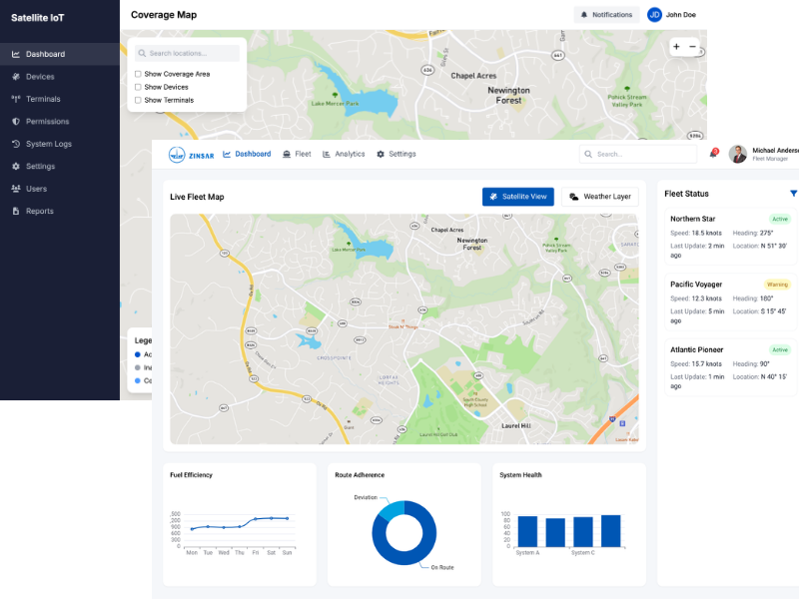Zoom out on the Coverage Map
Viewport: 799px width, 599px height.
pyautogui.click(x=692, y=47)
